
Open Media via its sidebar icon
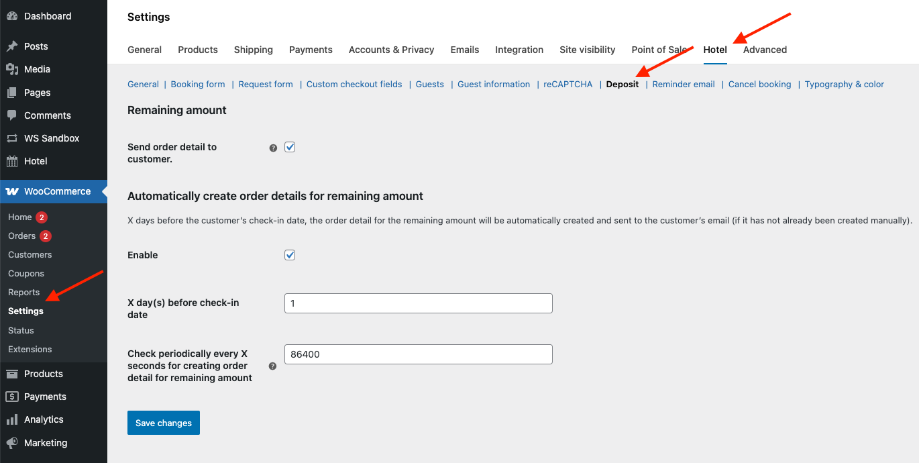(x=12, y=69)
